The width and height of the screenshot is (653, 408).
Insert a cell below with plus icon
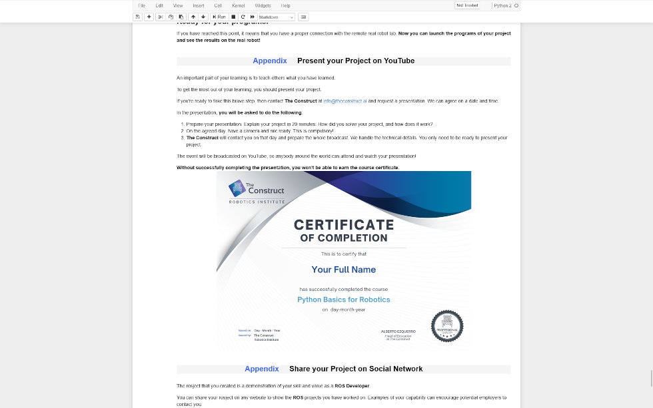[149, 17]
